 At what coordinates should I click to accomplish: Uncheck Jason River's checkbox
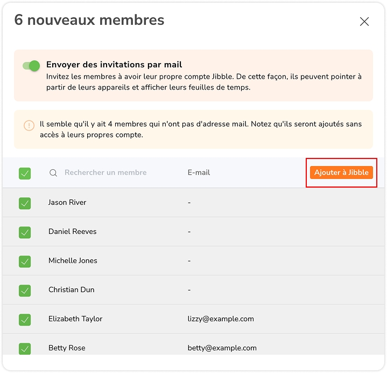(25, 203)
